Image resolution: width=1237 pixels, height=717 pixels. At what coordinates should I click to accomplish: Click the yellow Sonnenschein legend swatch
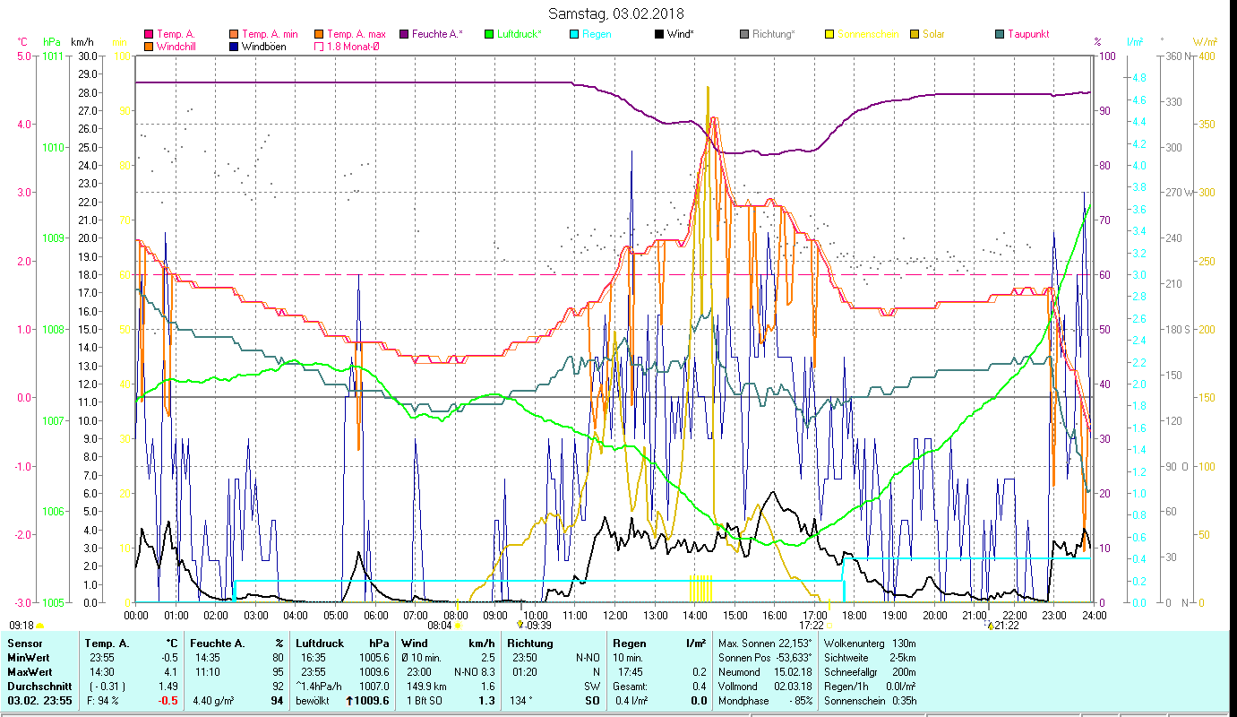(x=829, y=35)
